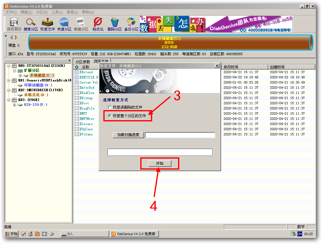The height and width of the screenshot is (244, 322).
Task: Open the 分区(P) menu
Action: point(42,12)
